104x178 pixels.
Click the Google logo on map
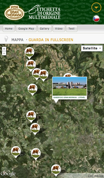pos(8,174)
